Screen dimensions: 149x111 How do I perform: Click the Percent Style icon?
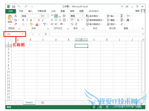pos(78,20)
